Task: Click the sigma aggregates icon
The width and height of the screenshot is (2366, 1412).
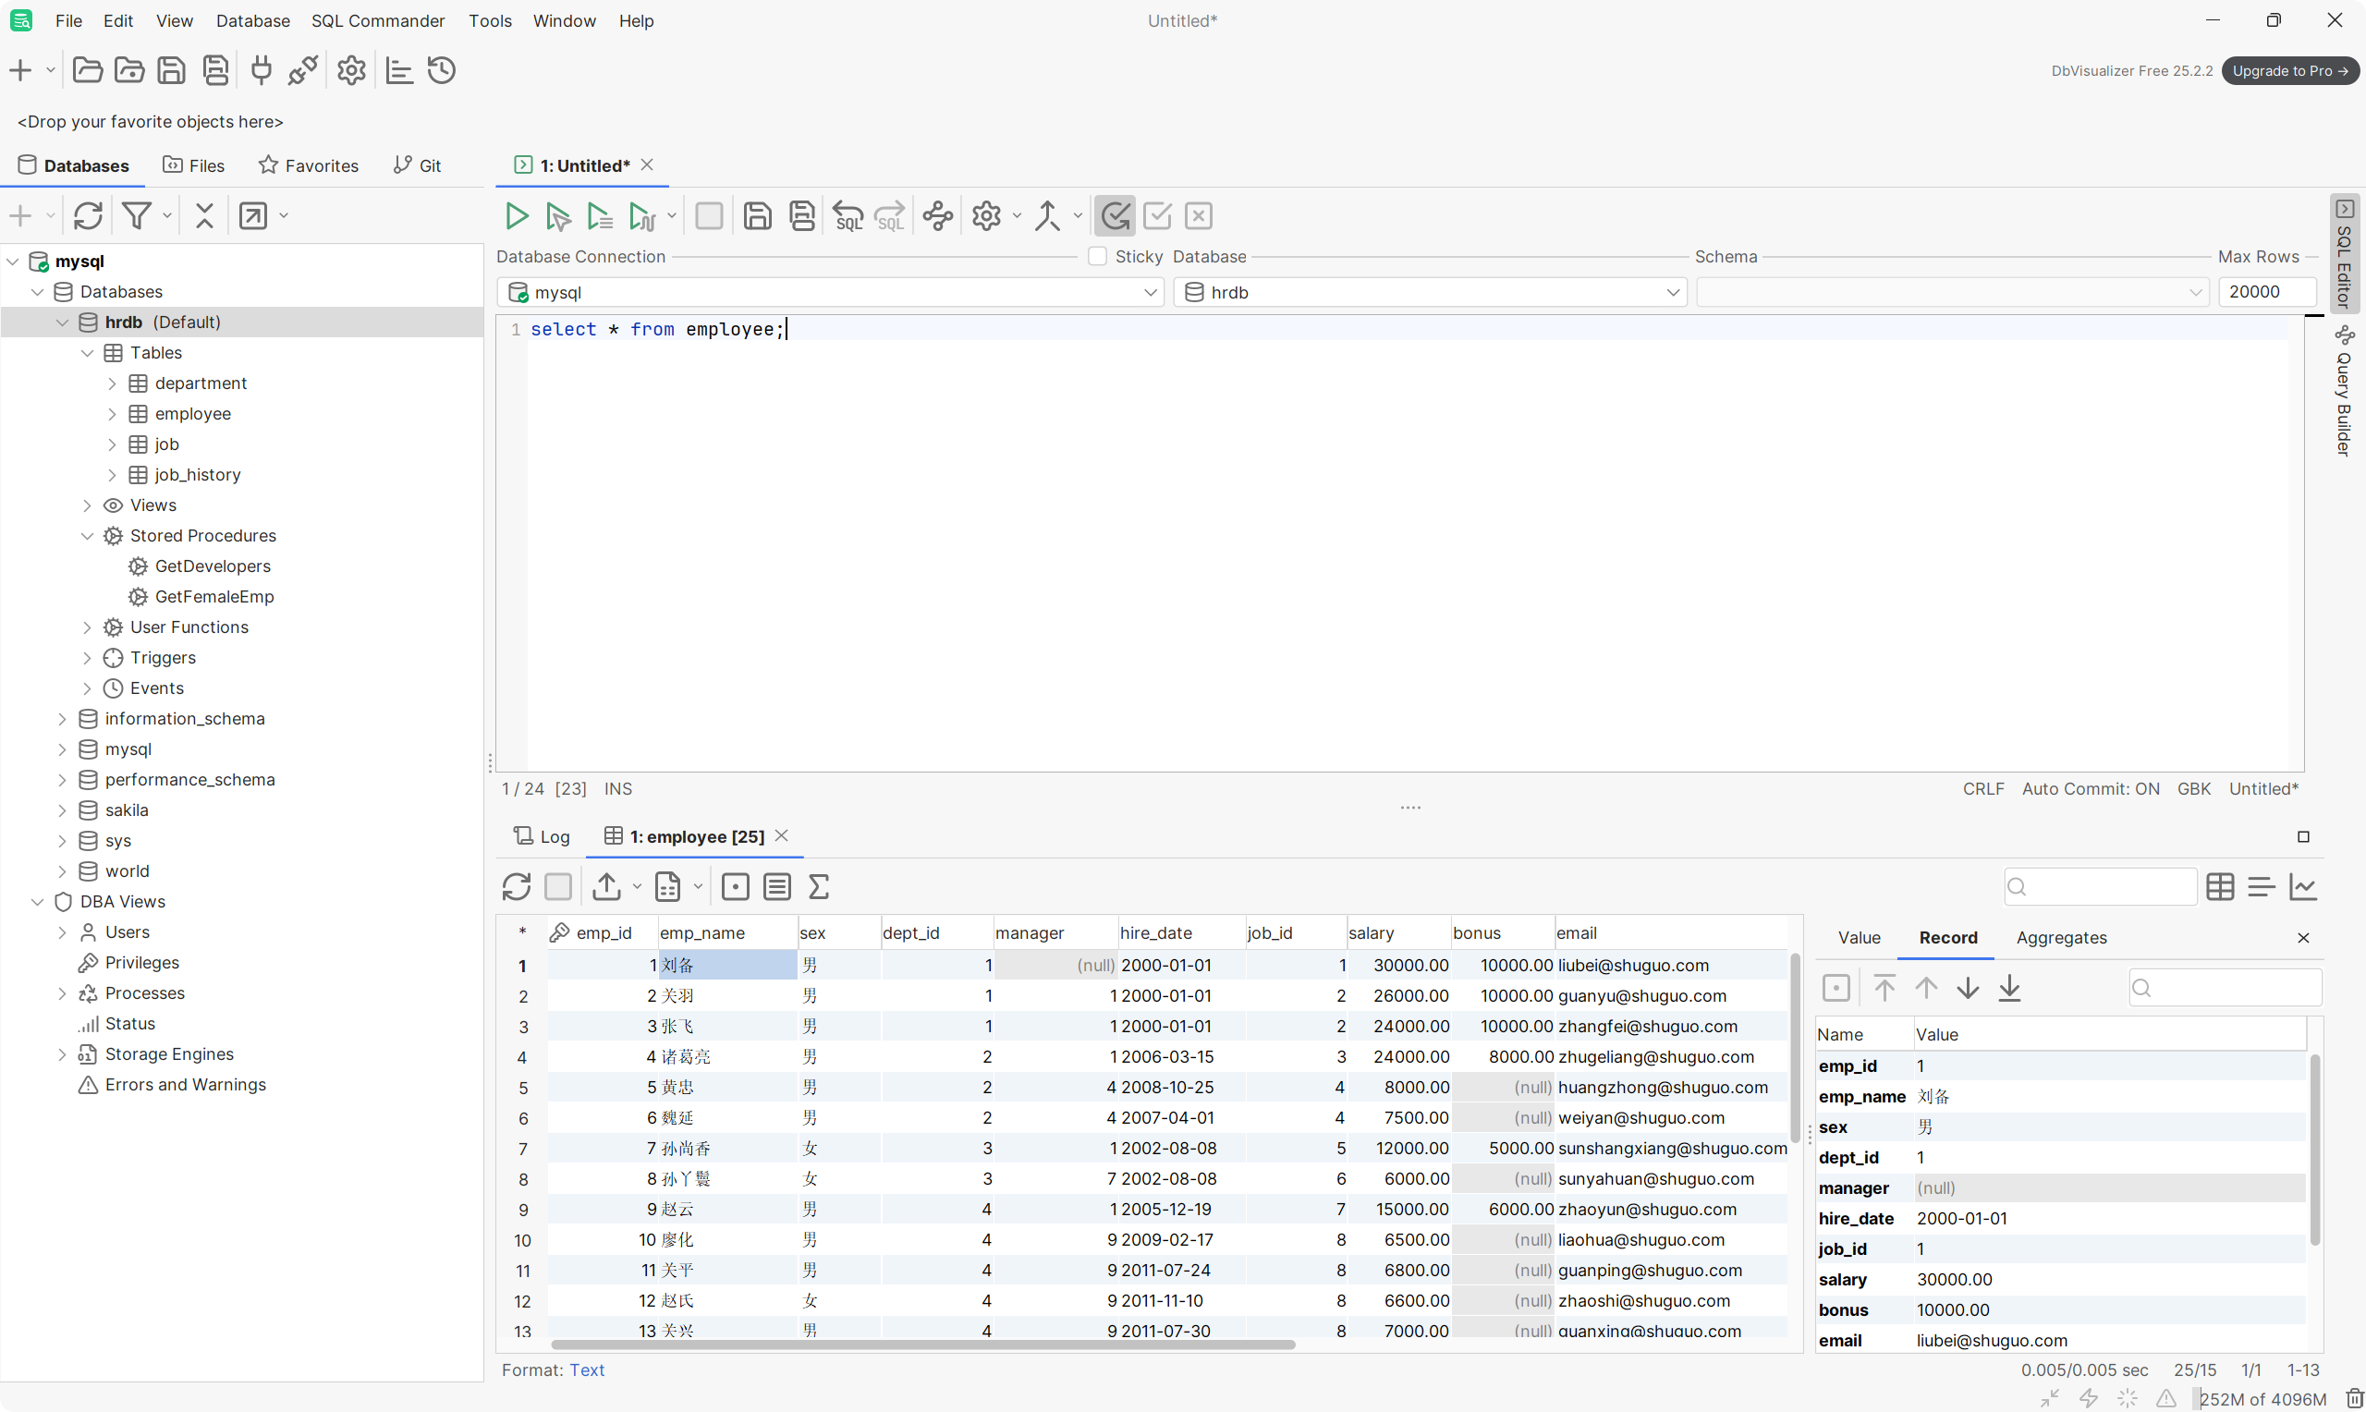Action: [x=818, y=887]
